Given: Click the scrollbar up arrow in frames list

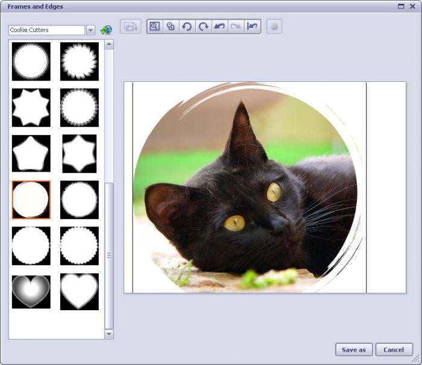Looking at the screenshot, I should (x=109, y=45).
